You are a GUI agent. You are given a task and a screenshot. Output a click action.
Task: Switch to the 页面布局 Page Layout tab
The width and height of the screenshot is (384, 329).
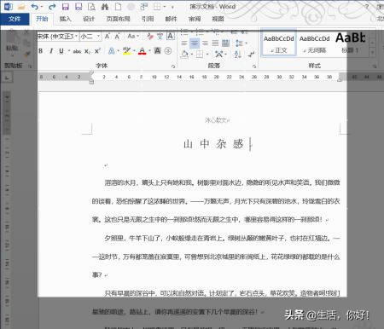(x=118, y=19)
